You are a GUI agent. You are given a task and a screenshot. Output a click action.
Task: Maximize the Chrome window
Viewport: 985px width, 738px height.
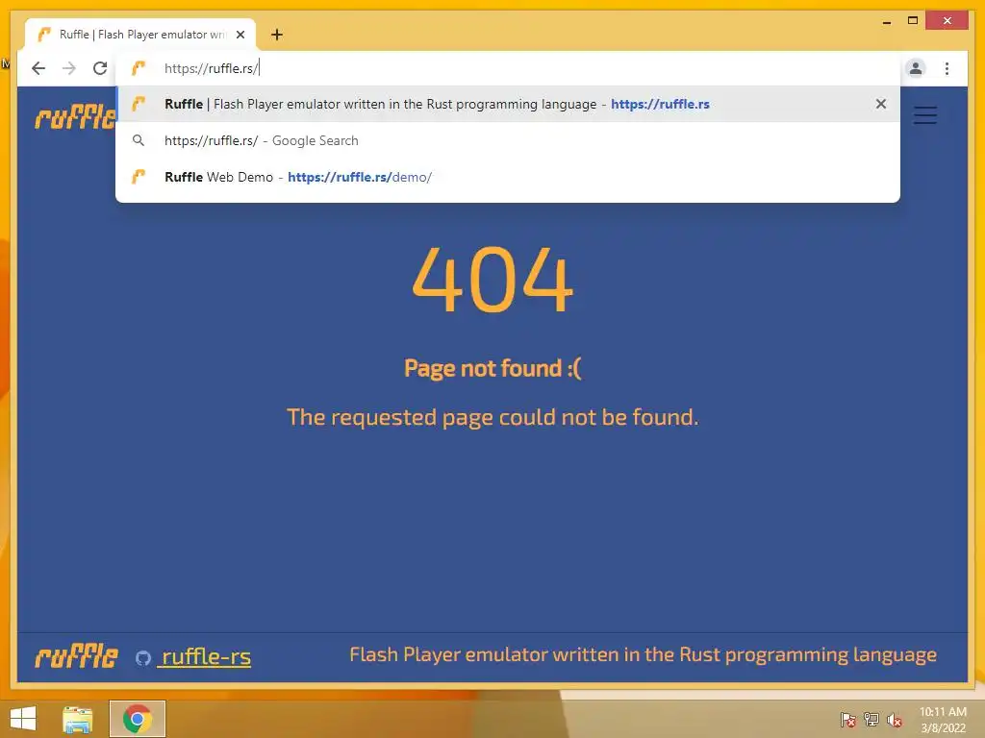click(913, 21)
